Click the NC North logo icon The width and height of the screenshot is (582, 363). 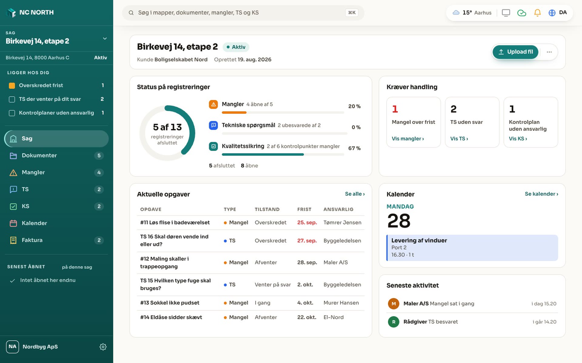point(12,12)
